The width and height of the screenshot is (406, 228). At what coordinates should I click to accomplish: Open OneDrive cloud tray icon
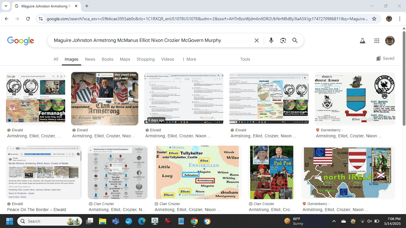pyautogui.click(x=344, y=221)
